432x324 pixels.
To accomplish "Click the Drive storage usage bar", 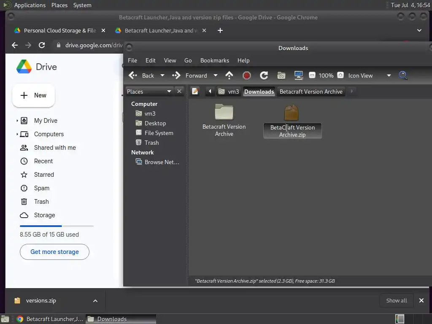I will (x=57, y=226).
